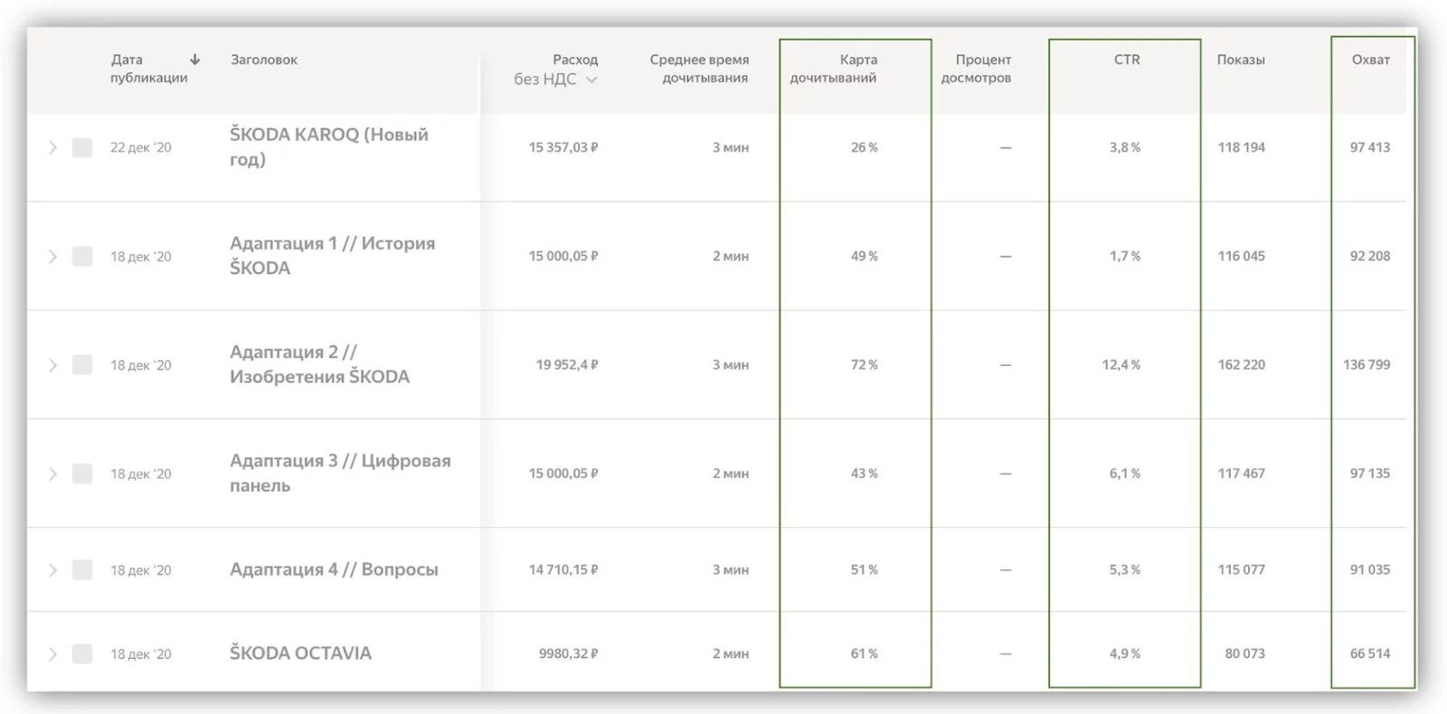The height and width of the screenshot is (714, 1447).
Task: Sort by the CTR column header
Action: click(x=1127, y=60)
